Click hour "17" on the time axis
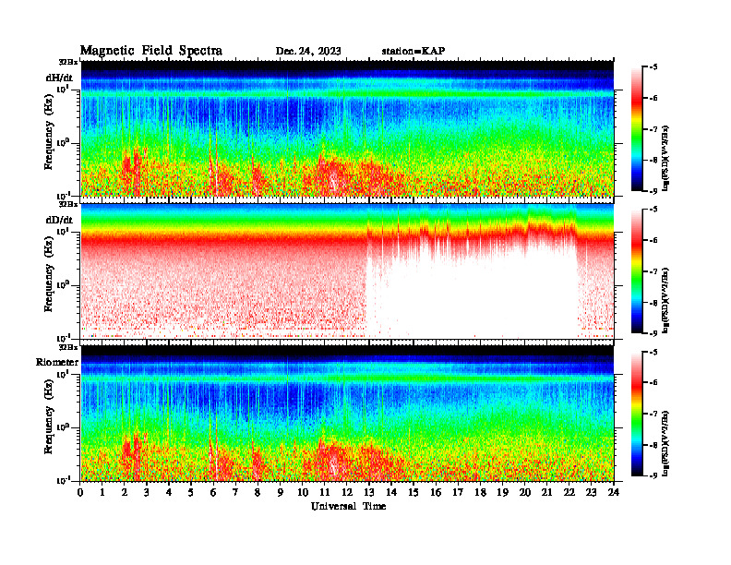731x565 pixels. coord(458,492)
